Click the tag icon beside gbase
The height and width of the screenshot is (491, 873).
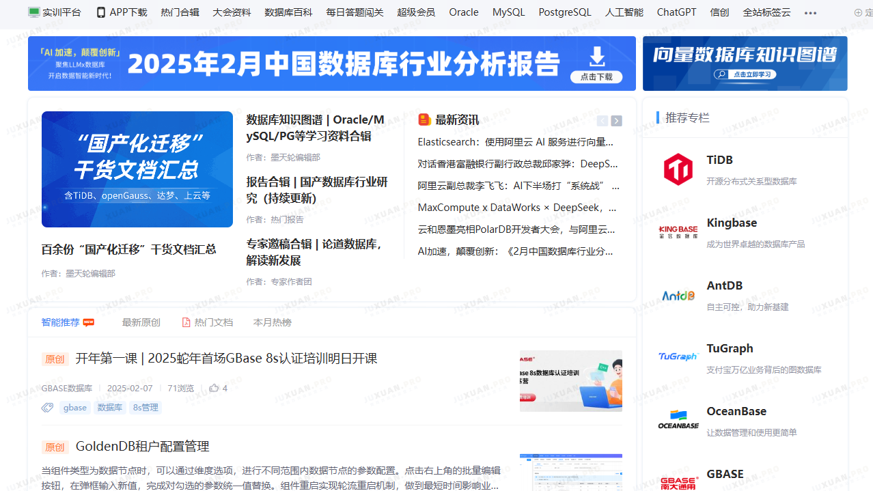(x=47, y=408)
